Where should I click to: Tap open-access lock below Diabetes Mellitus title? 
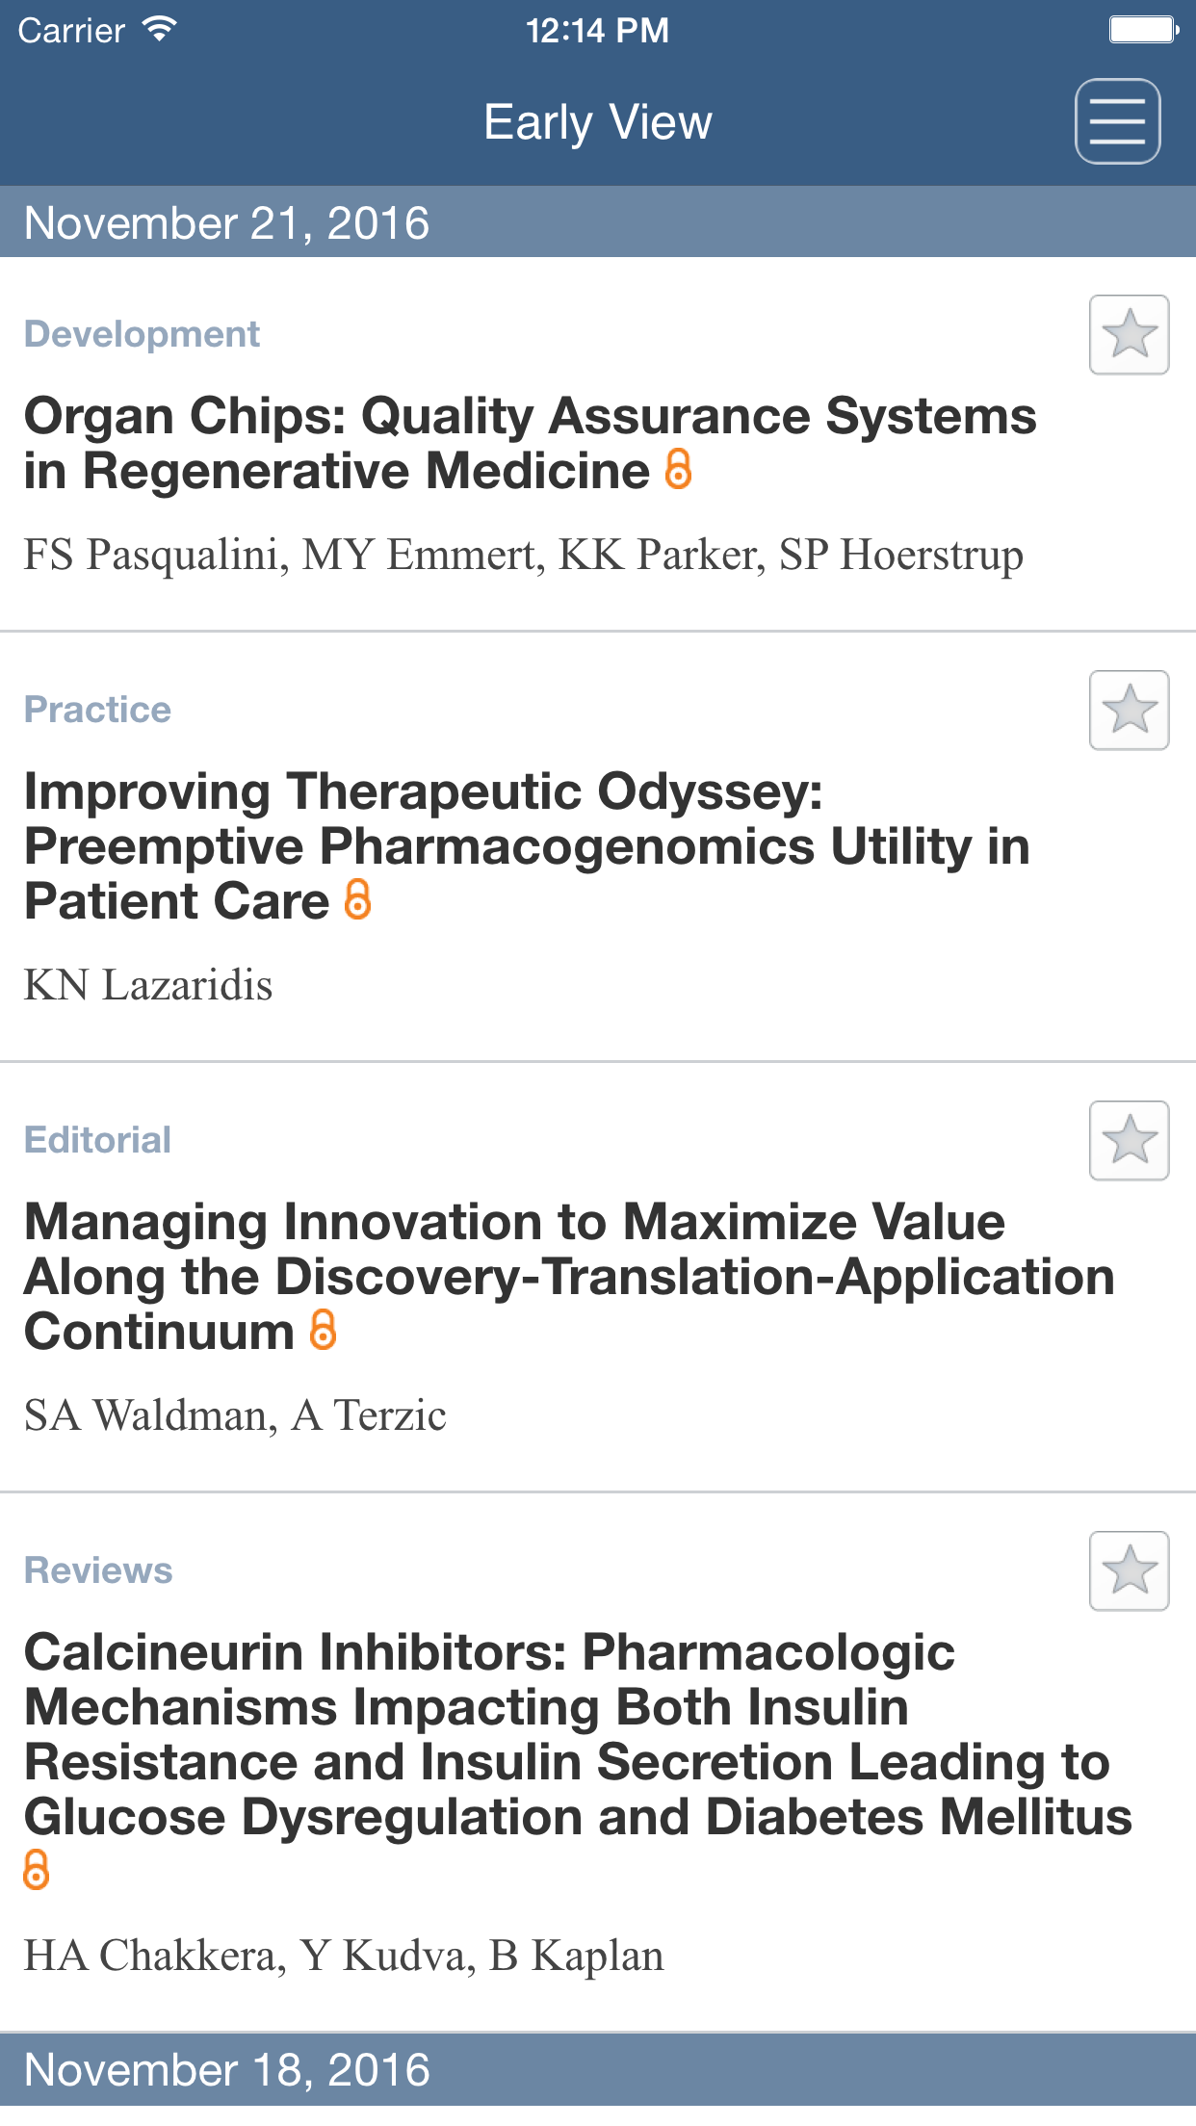tap(37, 1870)
